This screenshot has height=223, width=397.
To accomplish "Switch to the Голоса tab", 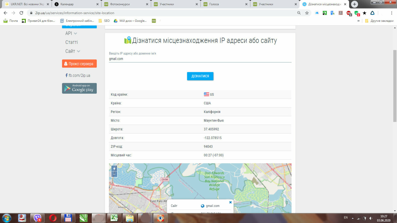I will pyautogui.click(x=225, y=4).
